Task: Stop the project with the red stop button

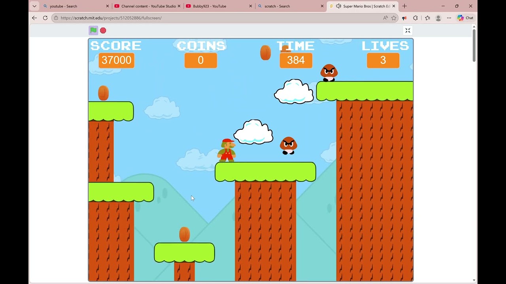Action: (103, 30)
